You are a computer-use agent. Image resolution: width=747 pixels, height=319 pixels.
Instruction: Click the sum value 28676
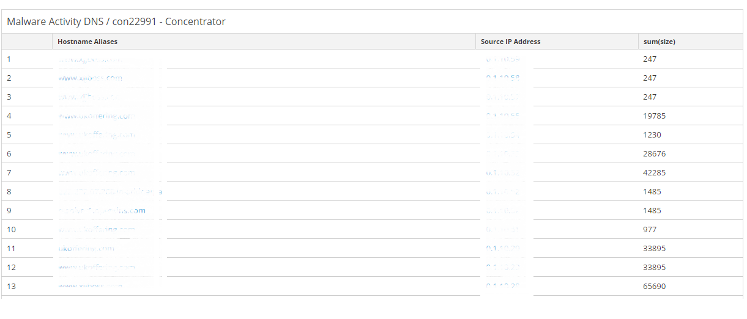point(654,154)
